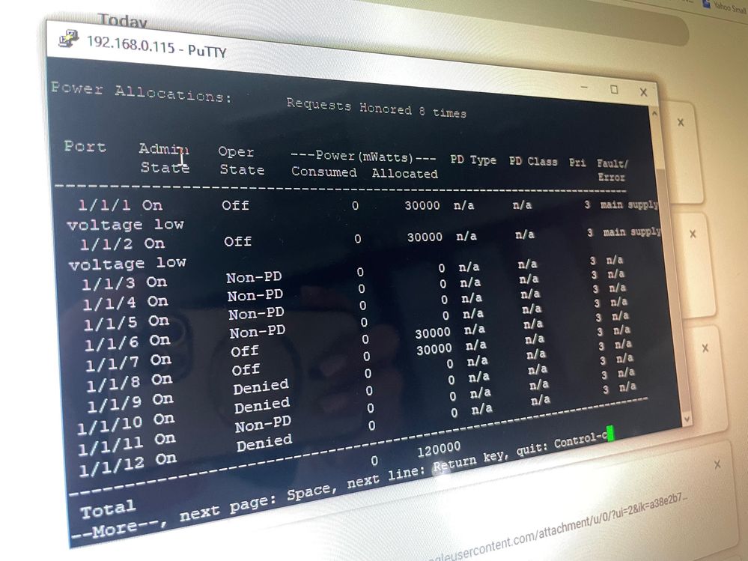Image resolution: width=748 pixels, height=561 pixels.
Task: Click the Today heading behind the window
Action: coord(123,21)
